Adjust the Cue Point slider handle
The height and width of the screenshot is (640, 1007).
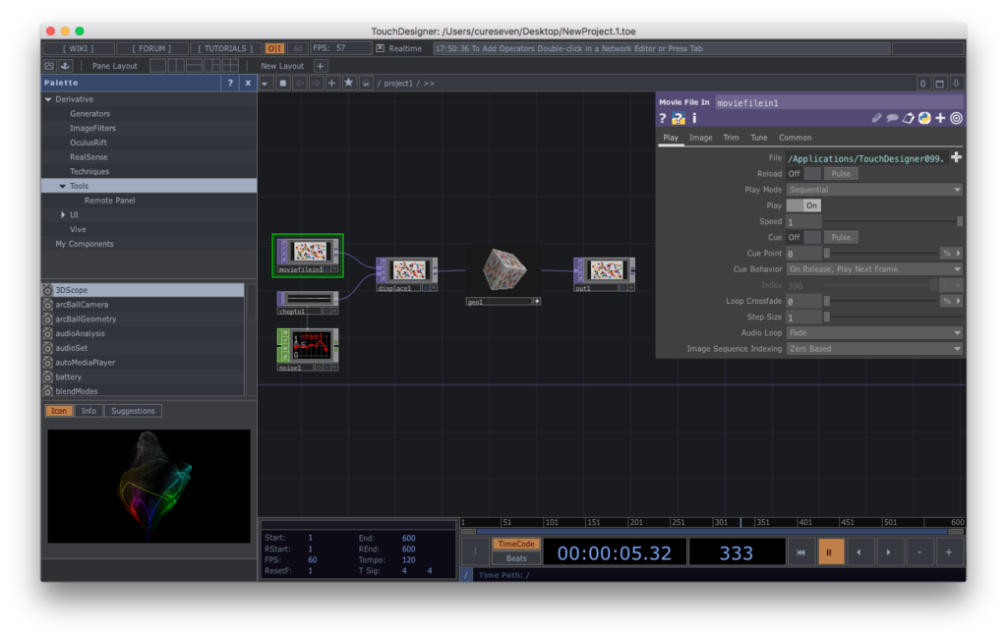tap(827, 254)
